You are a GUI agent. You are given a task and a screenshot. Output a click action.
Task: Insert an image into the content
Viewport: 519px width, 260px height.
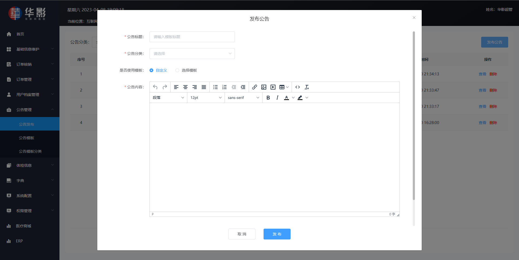[264, 87]
